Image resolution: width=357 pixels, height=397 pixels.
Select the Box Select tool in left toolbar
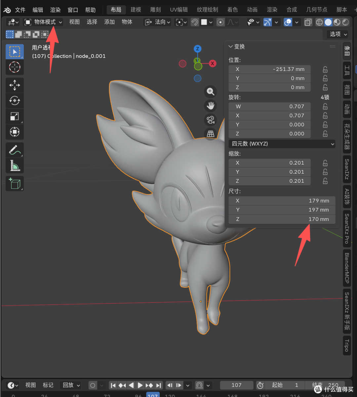pos(15,52)
